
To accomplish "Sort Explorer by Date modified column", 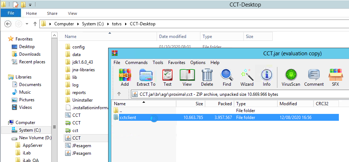I will click(x=179, y=37).
